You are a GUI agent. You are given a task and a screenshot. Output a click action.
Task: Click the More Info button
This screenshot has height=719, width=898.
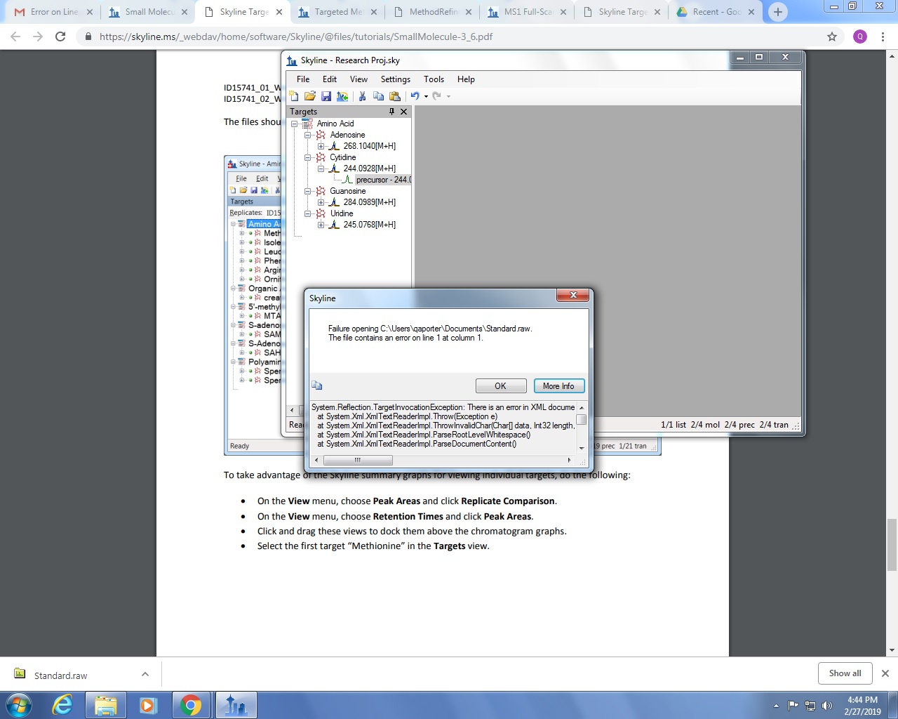pyautogui.click(x=558, y=386)
